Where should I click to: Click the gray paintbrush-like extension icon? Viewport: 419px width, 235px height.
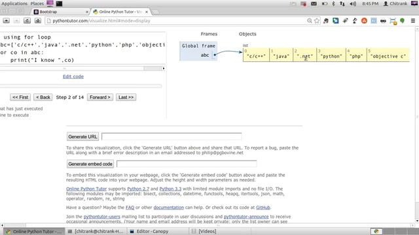(x=345, y=20)
